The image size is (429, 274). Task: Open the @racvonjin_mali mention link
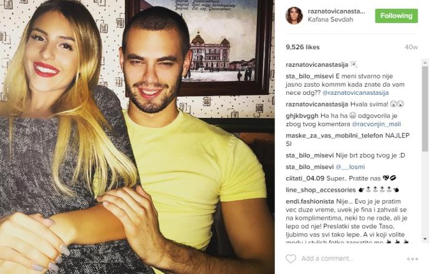point(376,124)
